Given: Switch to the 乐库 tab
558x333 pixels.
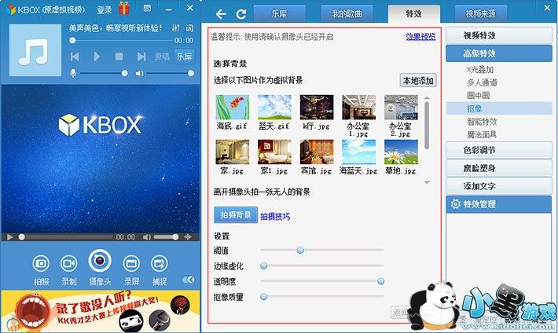Looking at the screenshot, I should 279,14.
